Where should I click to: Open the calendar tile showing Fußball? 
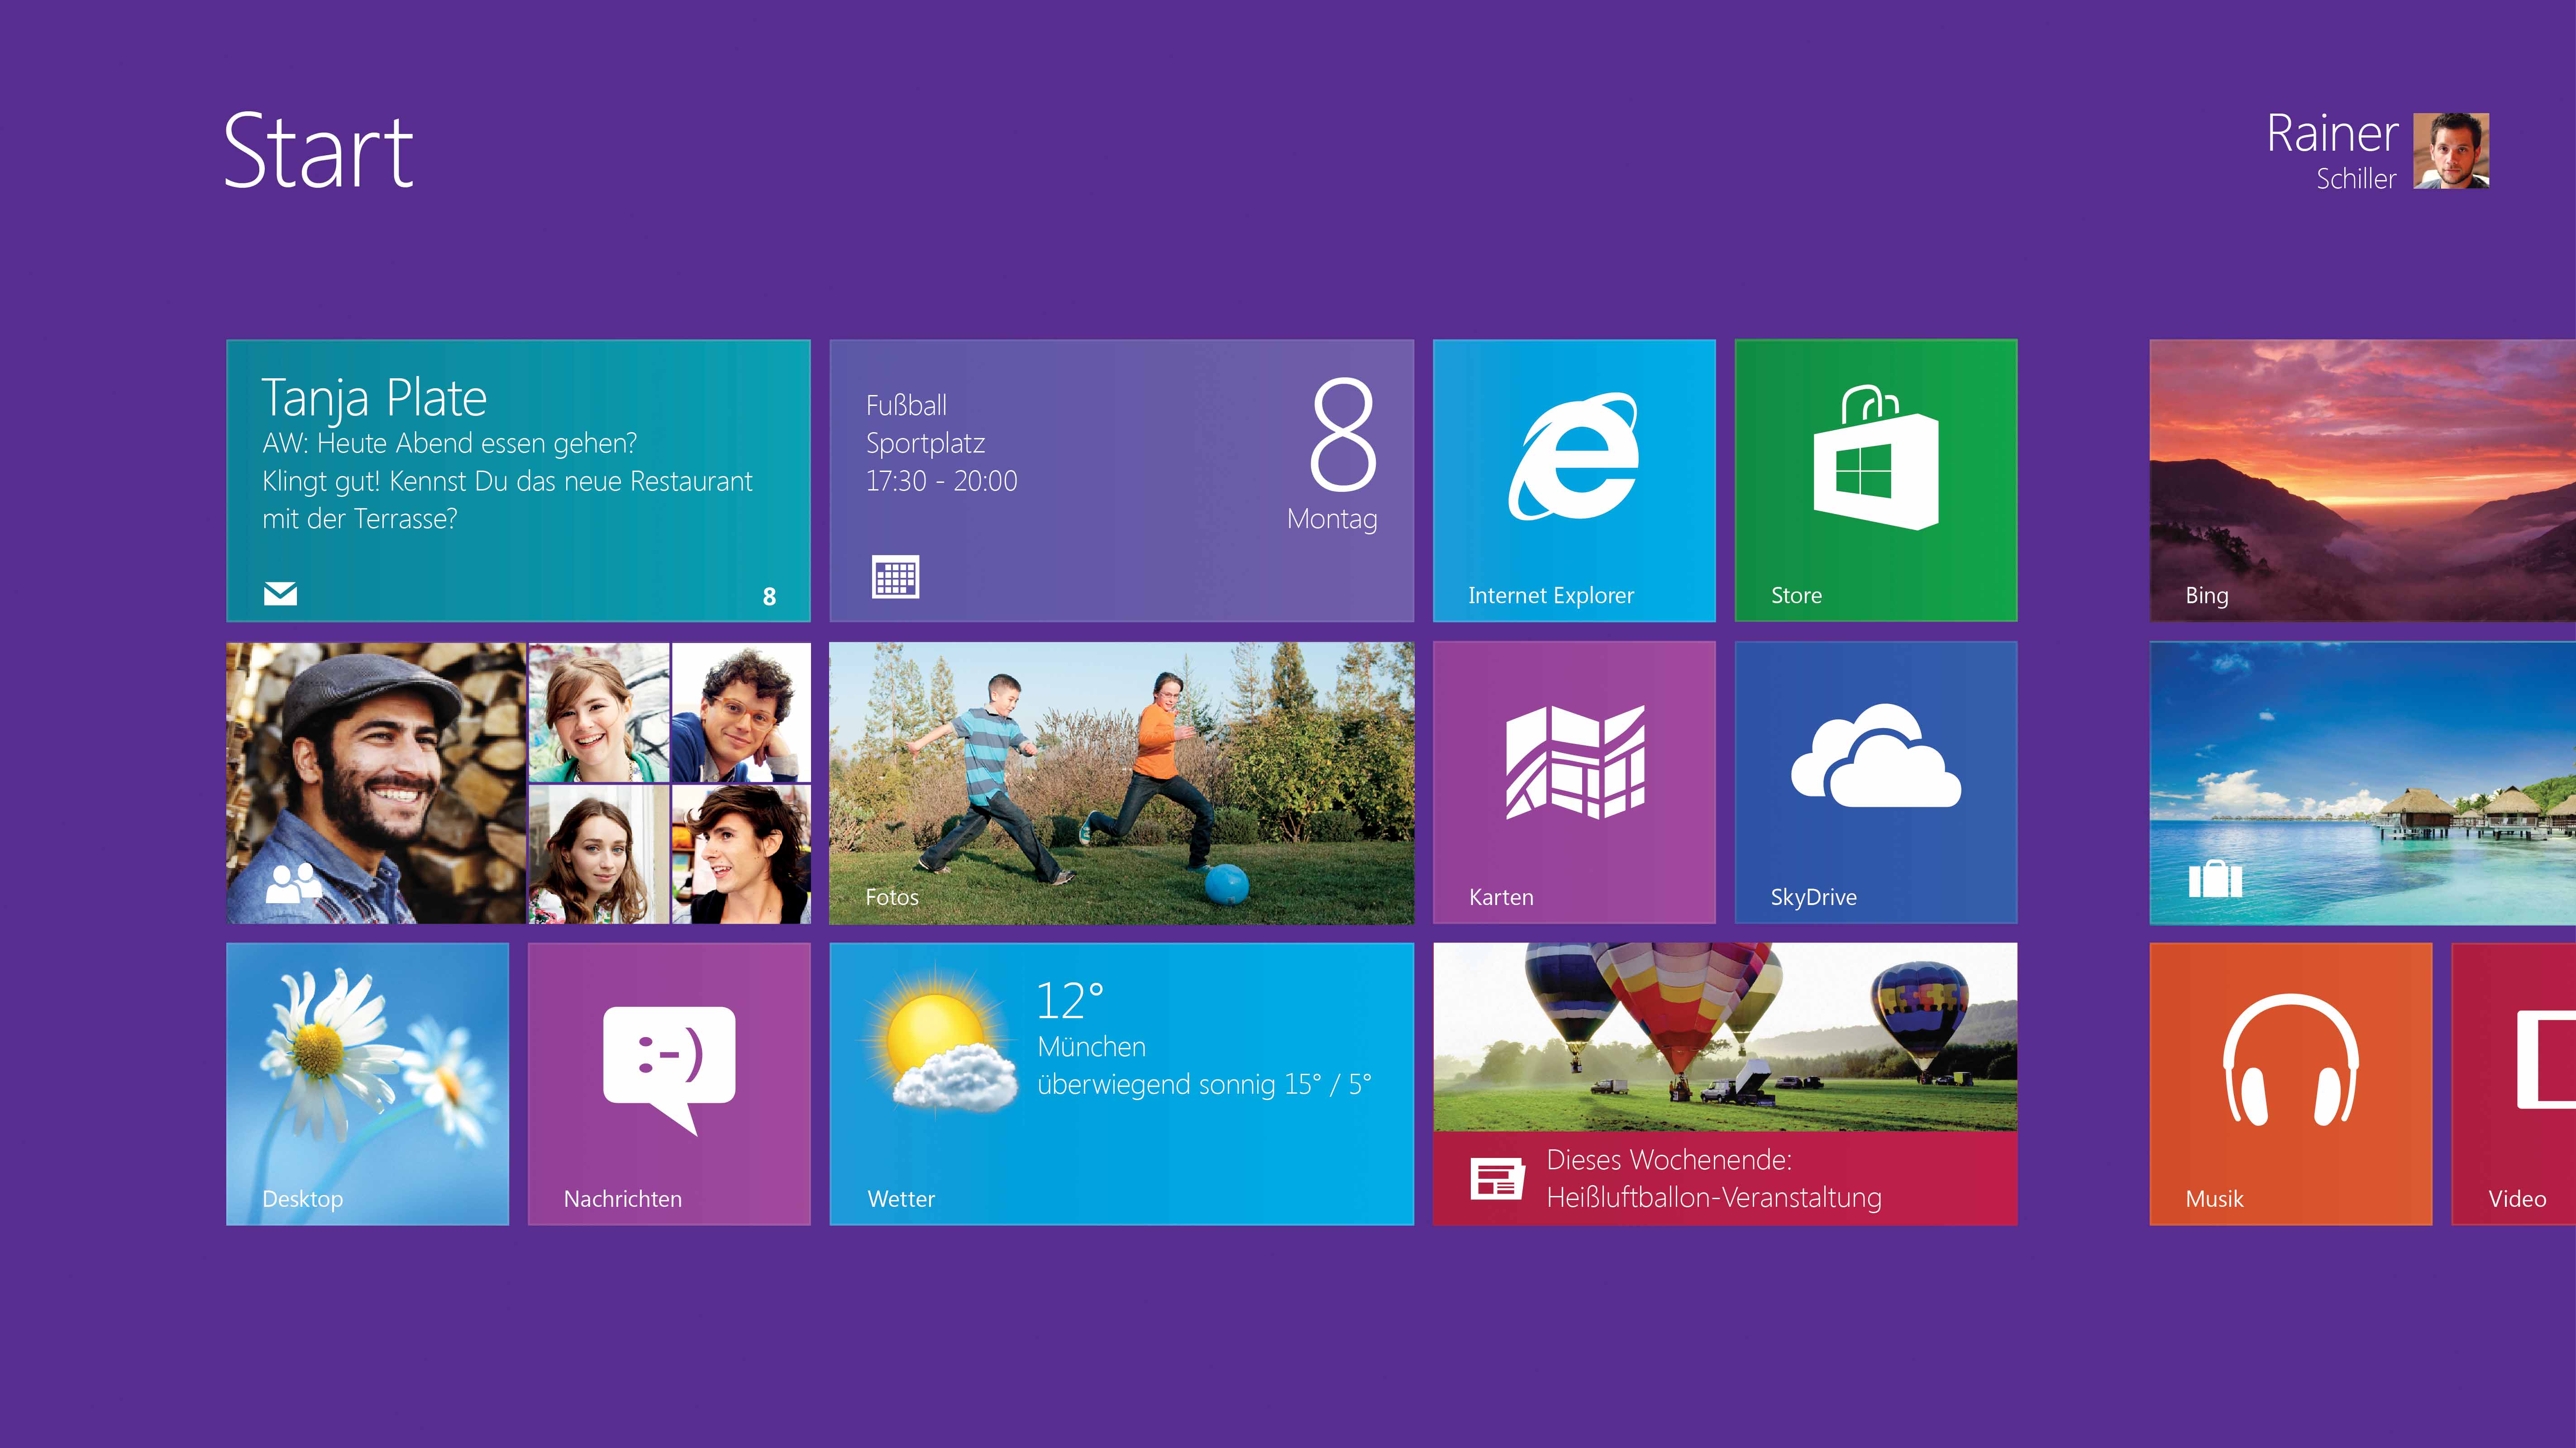pyautogui.click(x=1121, y=480)
